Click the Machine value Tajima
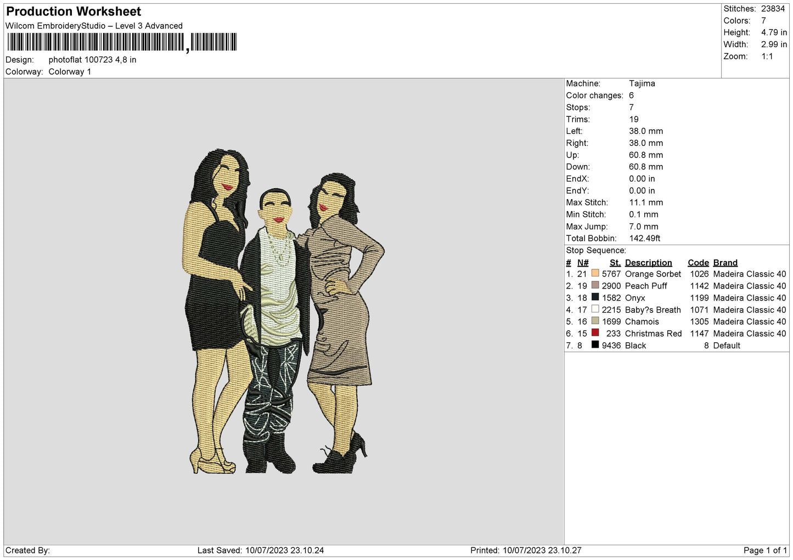 pos(642,83)
